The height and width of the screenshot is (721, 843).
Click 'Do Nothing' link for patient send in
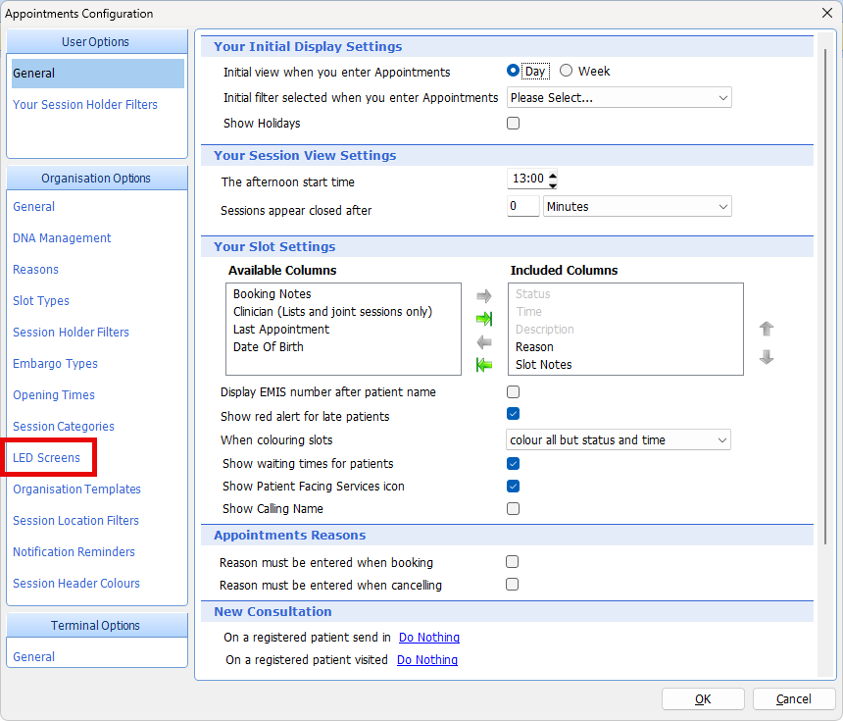pos(428,638)
